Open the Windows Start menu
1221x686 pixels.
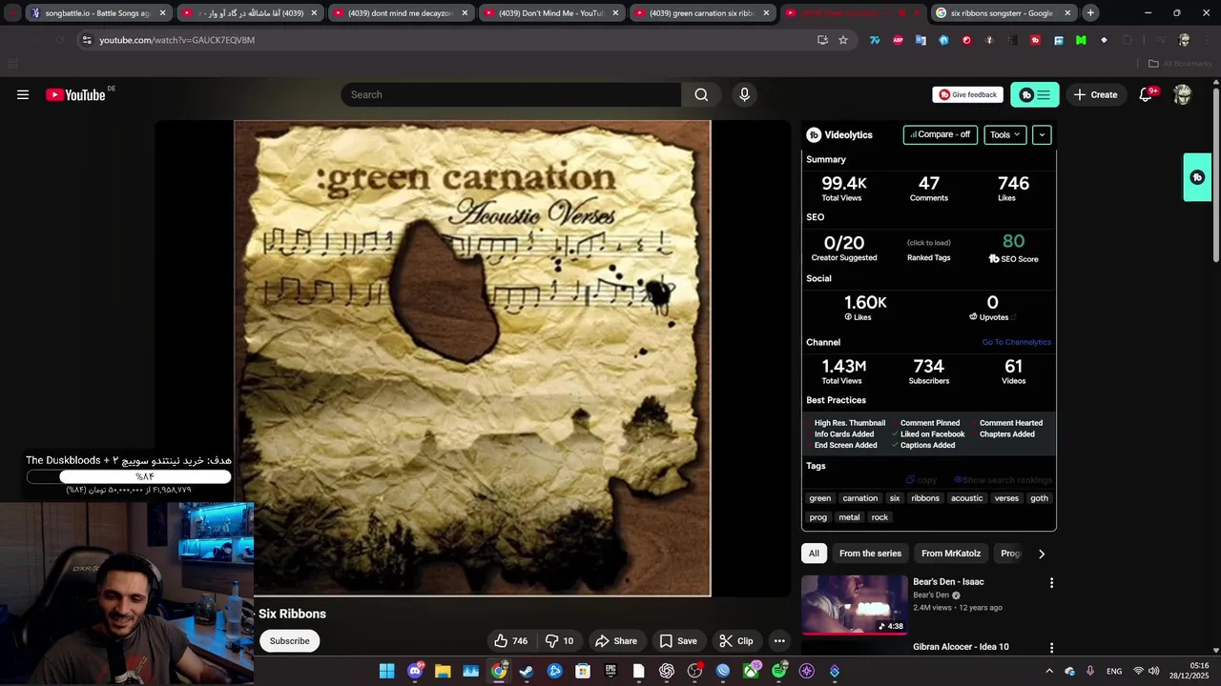[386, 671]
